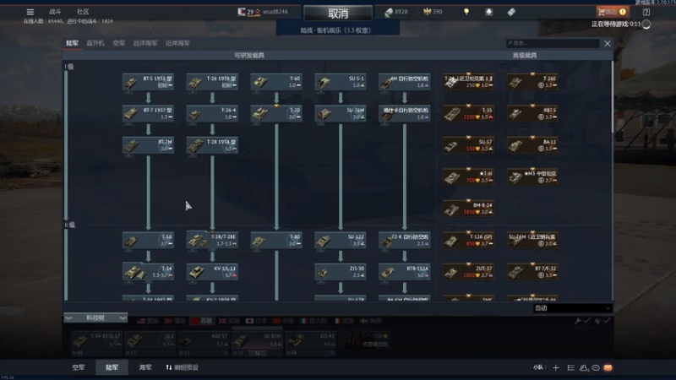Select premium ZUT-37 vehicle
676x380 pixels.
(468, 272)
